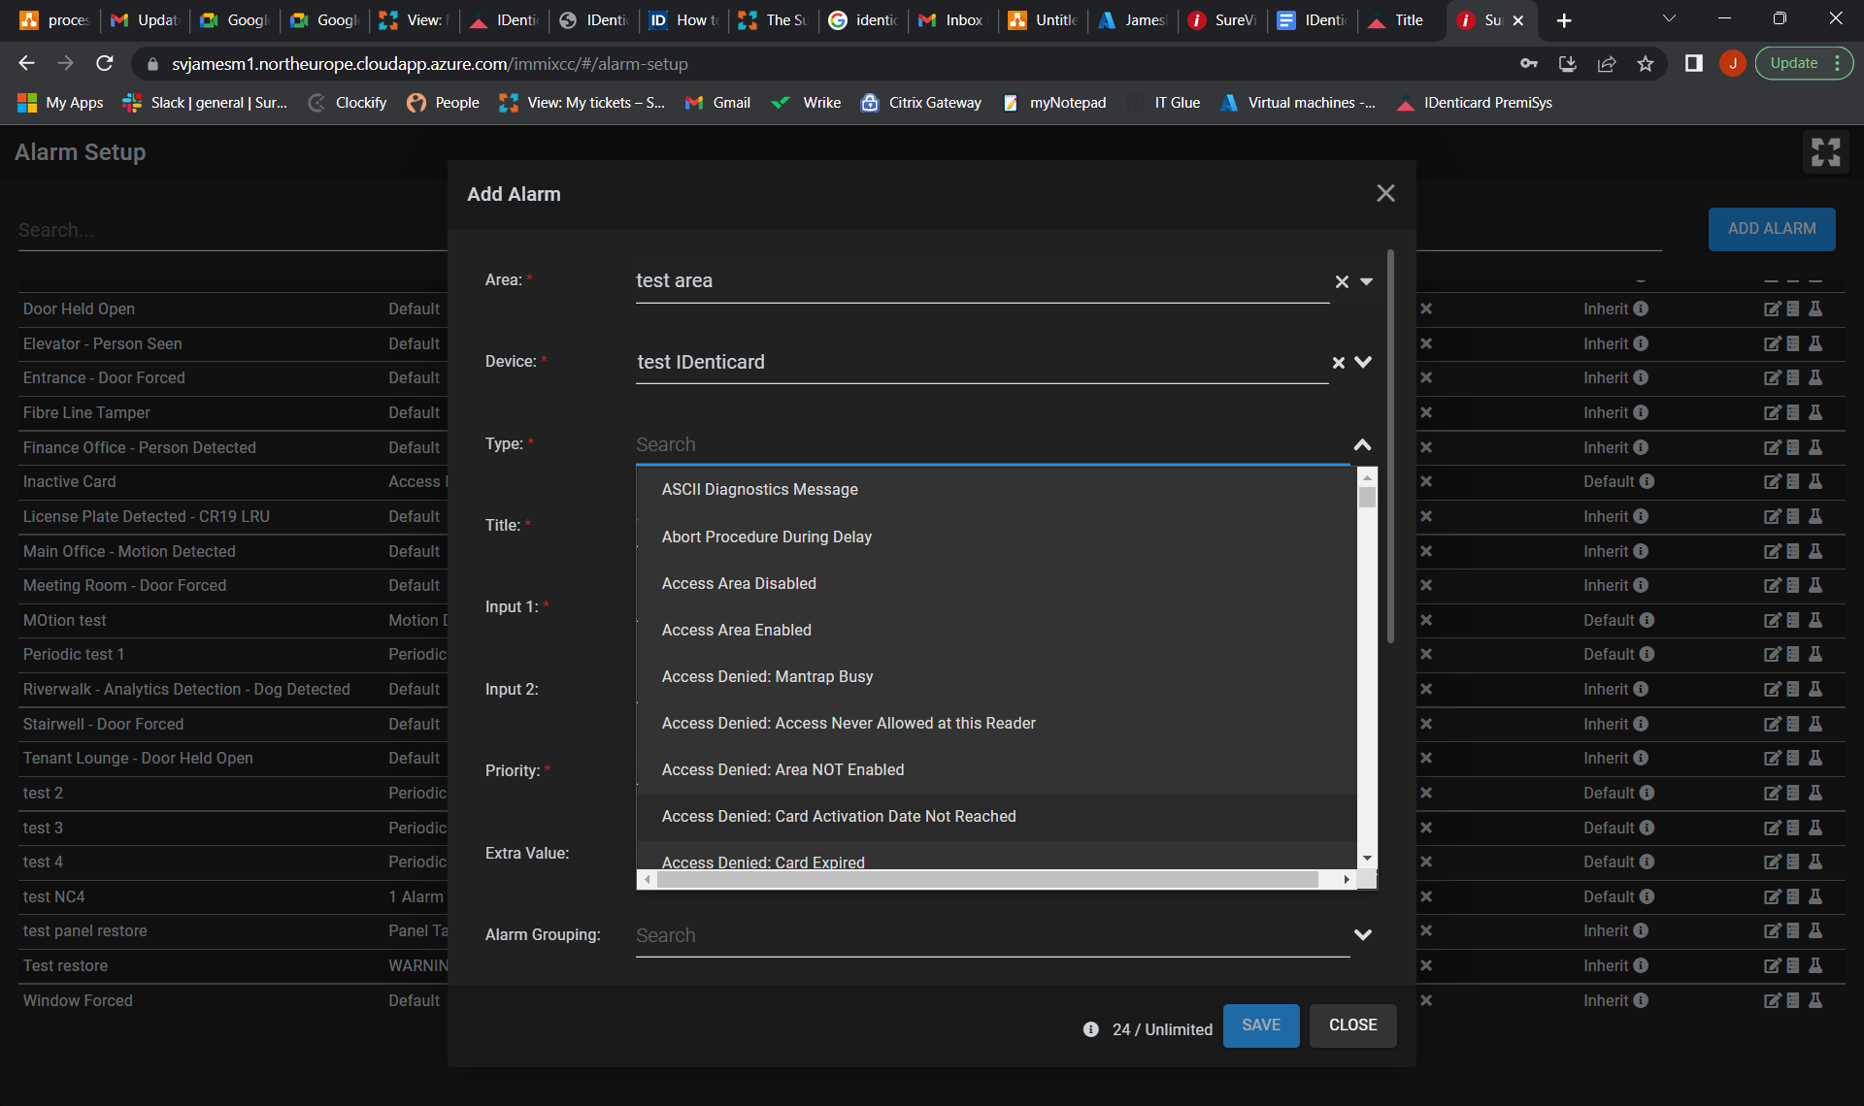
Task: Click the browser Update button
Action: click(x=1804, y=64)
